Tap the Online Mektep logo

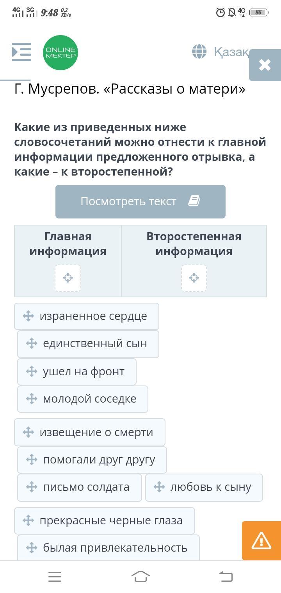(60, 53)
